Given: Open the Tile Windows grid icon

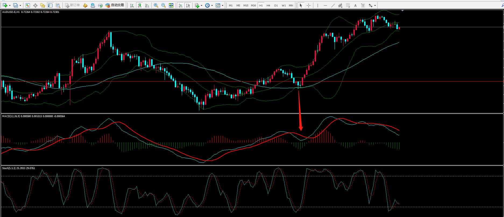Looking at the screenshot, I should [x=171, y=5].
